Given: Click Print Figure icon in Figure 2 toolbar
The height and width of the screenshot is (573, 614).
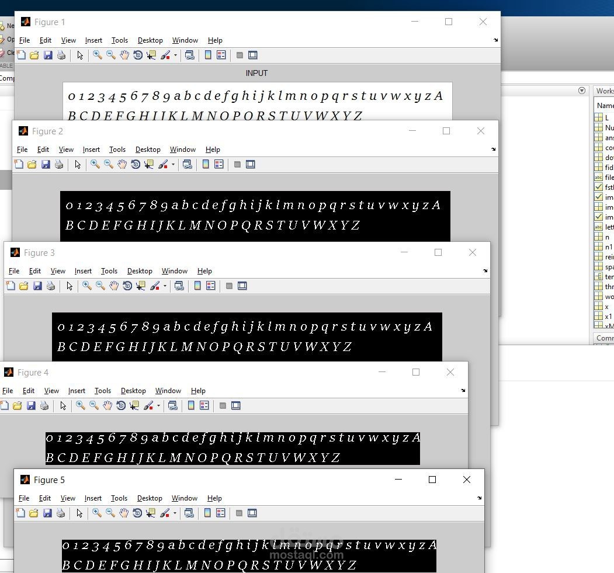Looking at the screenshot, I should point(59,165).
